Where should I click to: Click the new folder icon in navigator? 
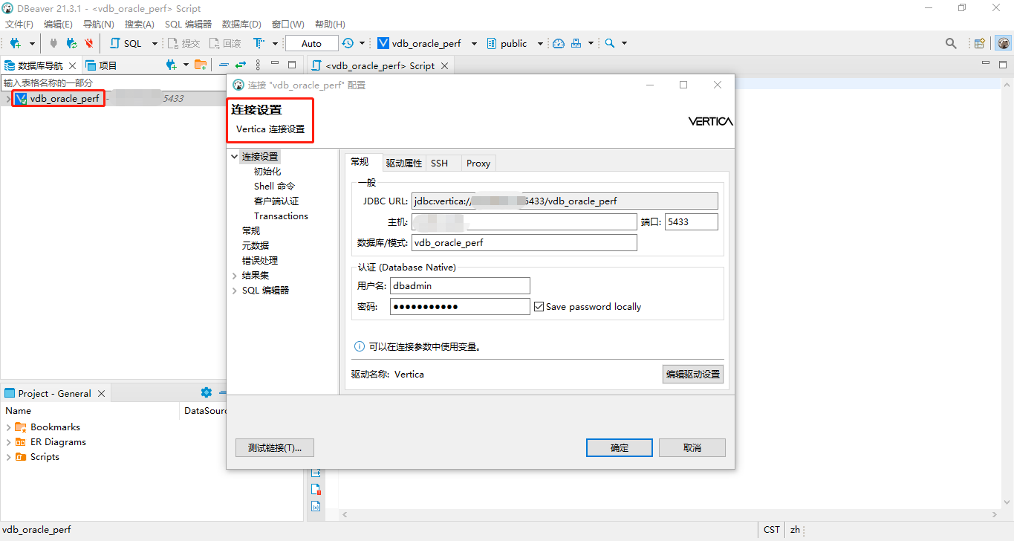pyautogui.click(x=201, y=65)
